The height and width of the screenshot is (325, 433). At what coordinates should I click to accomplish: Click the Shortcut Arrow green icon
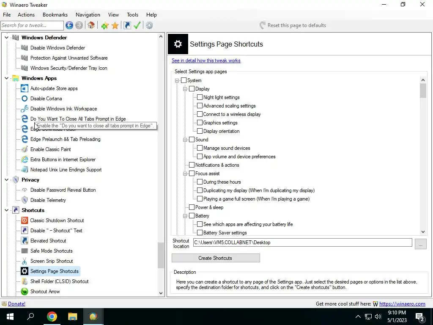click(25, 291)
